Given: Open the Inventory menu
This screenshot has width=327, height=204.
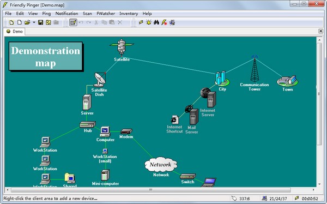Looking at the screenshot, I should [x=129, y=14].
